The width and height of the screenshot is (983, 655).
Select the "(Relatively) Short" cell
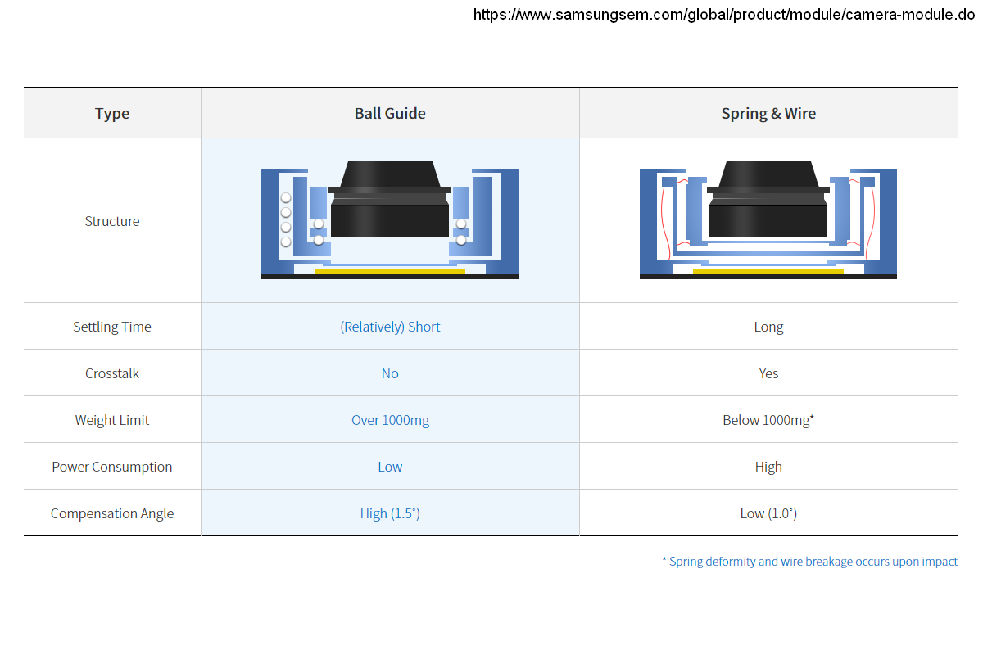click(390, 327)
